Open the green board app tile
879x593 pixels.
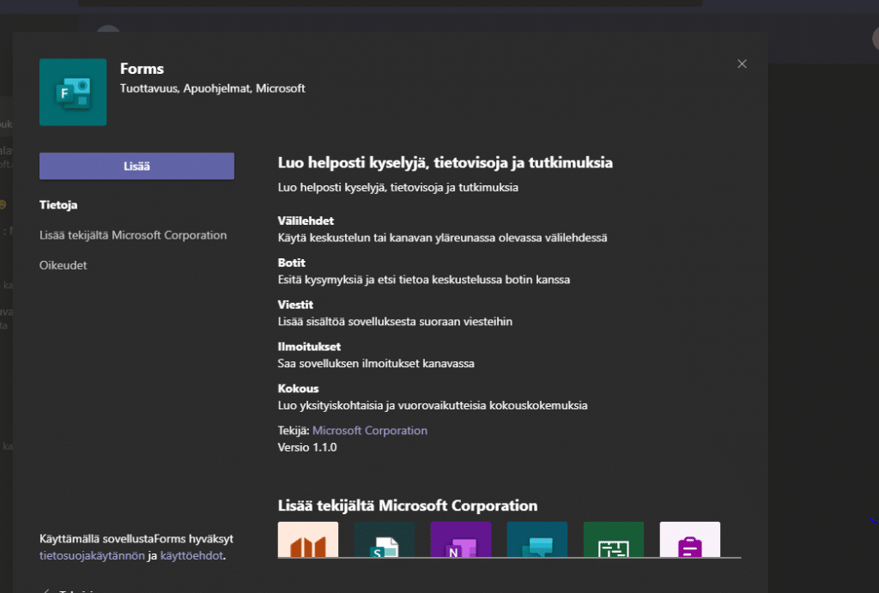tap(613, 539)
